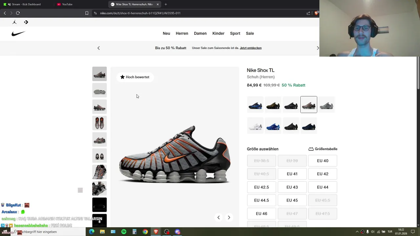Open Windows notification center
The image size is (420, 236).
413,232
